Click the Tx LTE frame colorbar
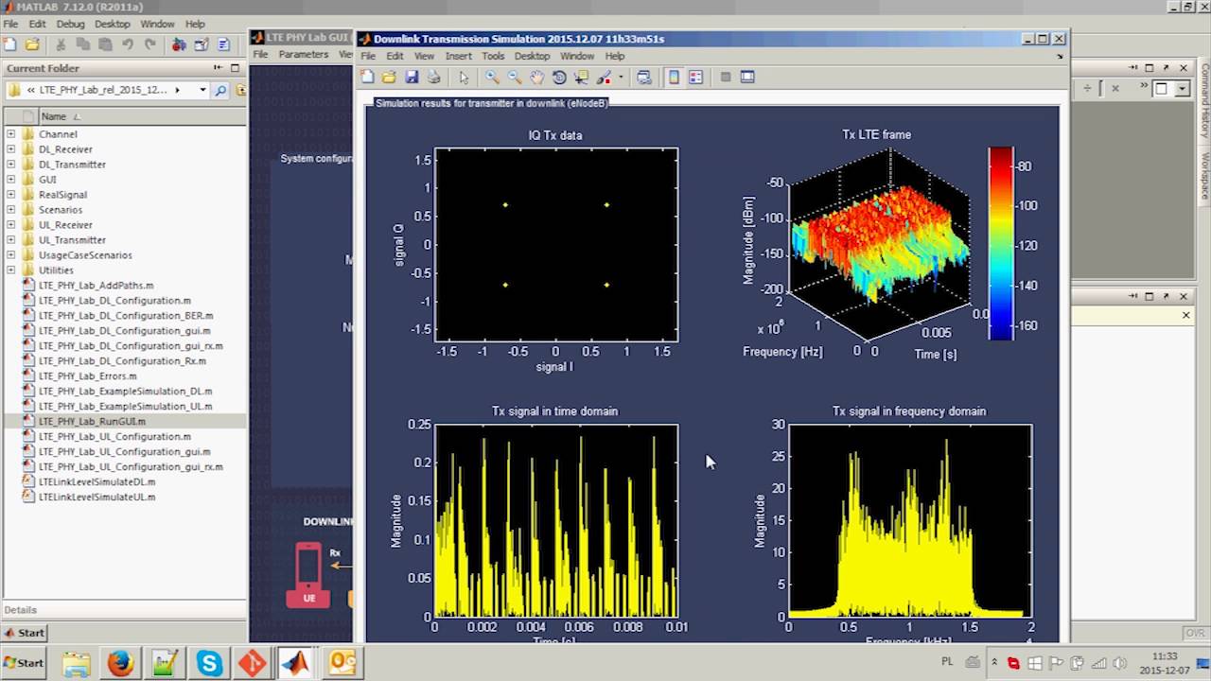 point(1001,243)
